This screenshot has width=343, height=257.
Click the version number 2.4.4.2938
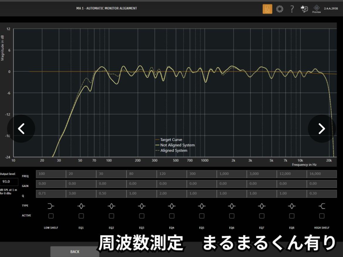point(331,8)
